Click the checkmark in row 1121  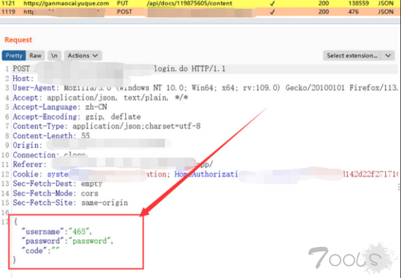[273, 4]
